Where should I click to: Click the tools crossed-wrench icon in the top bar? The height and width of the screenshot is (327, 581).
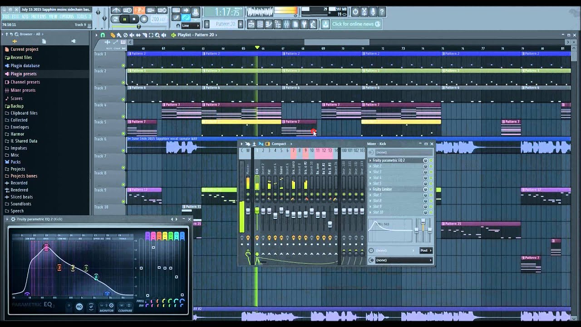(364, 12)
